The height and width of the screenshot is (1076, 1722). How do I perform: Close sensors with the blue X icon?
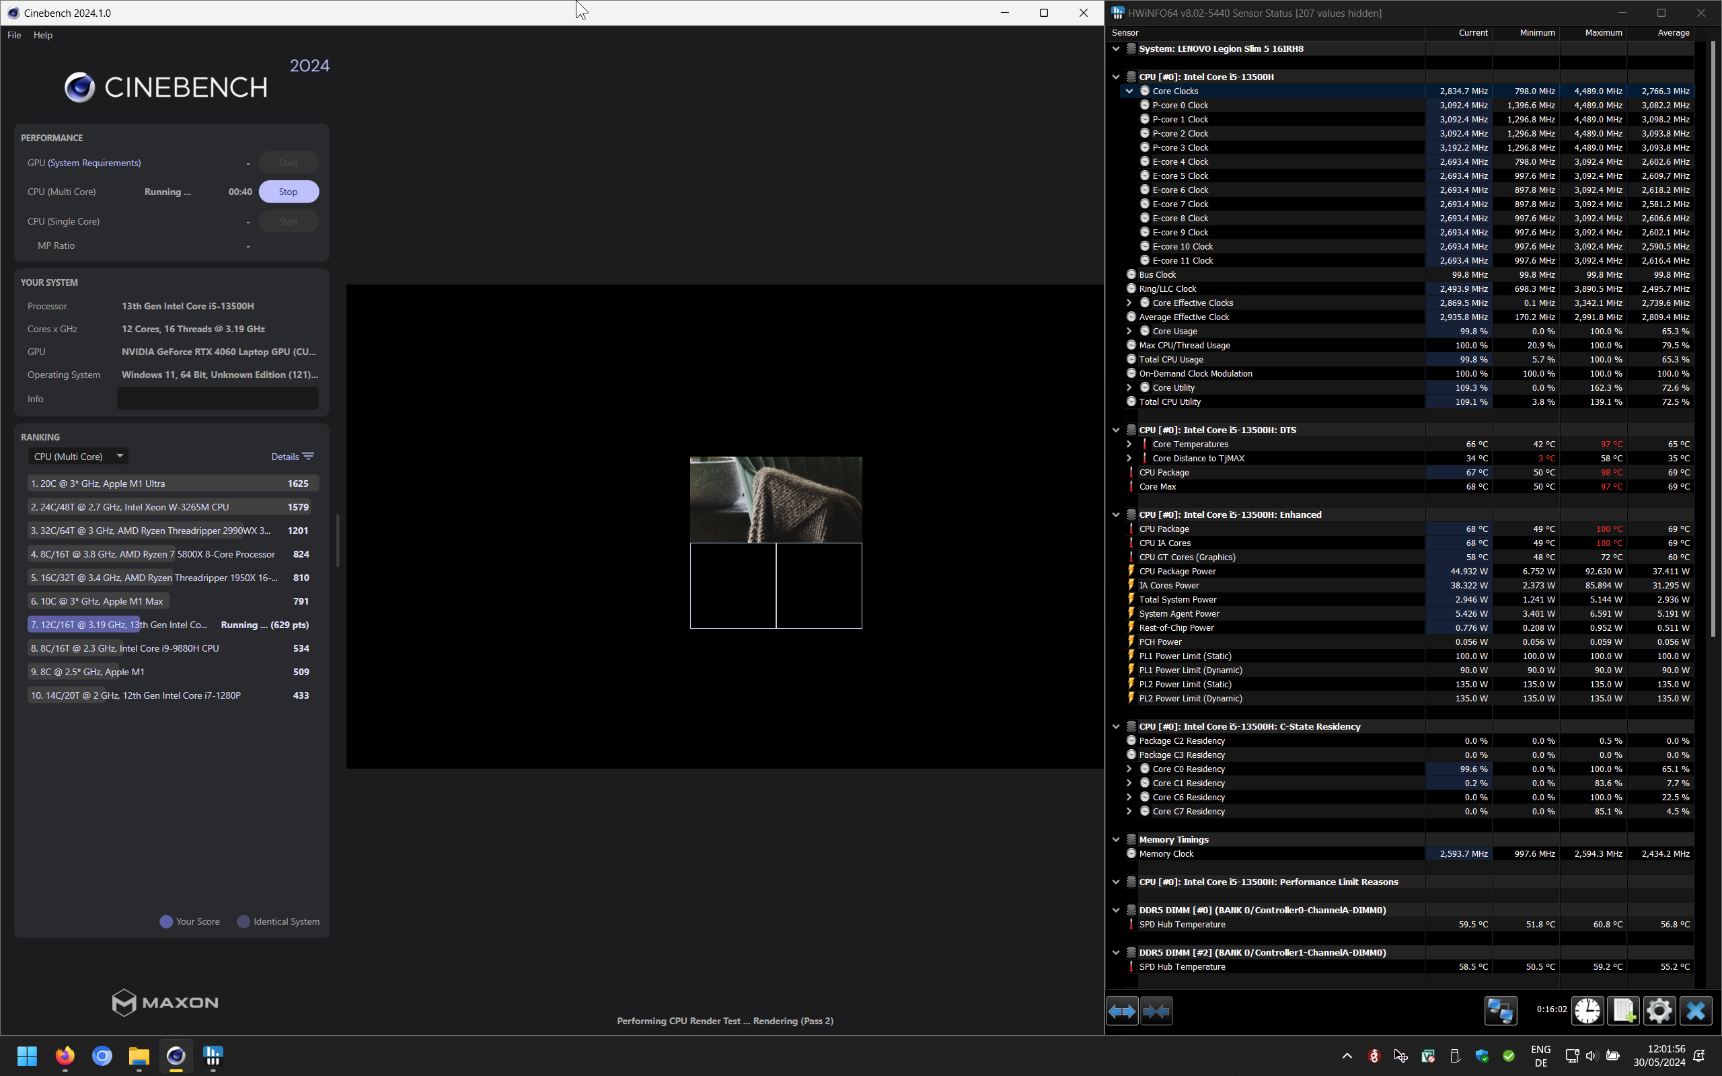(x=1696, y=1011)
